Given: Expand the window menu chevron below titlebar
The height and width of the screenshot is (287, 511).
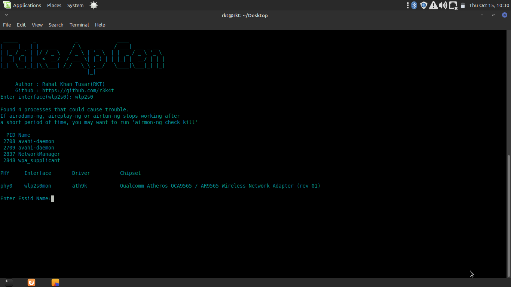Looking at the screenshot, I should pyautogui.click(x=6, y=15).
